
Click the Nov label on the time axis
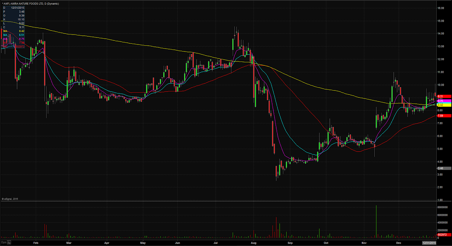[x=364, y=243]
